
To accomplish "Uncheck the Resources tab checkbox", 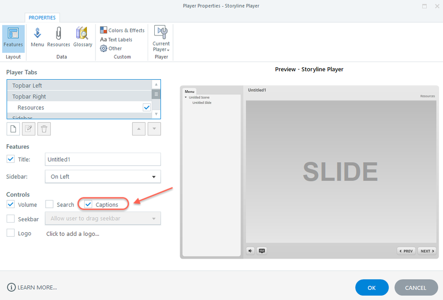I will 147,108.
